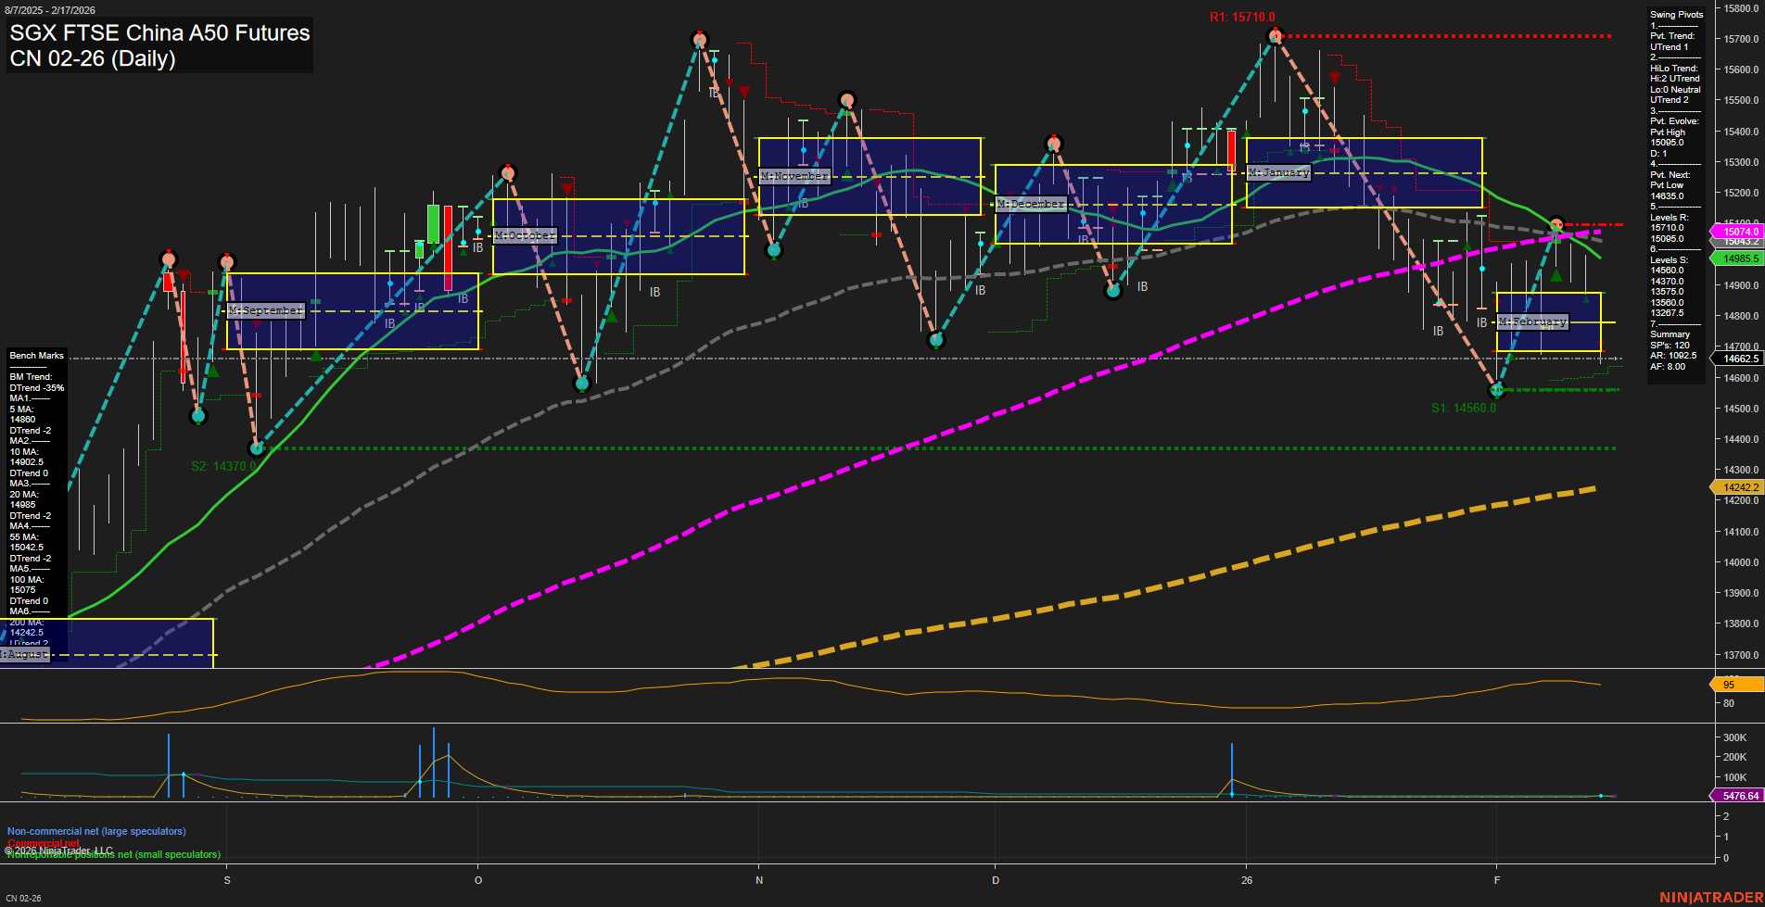Collapse the Swing Pivots panel

(x=1676, y=14)
